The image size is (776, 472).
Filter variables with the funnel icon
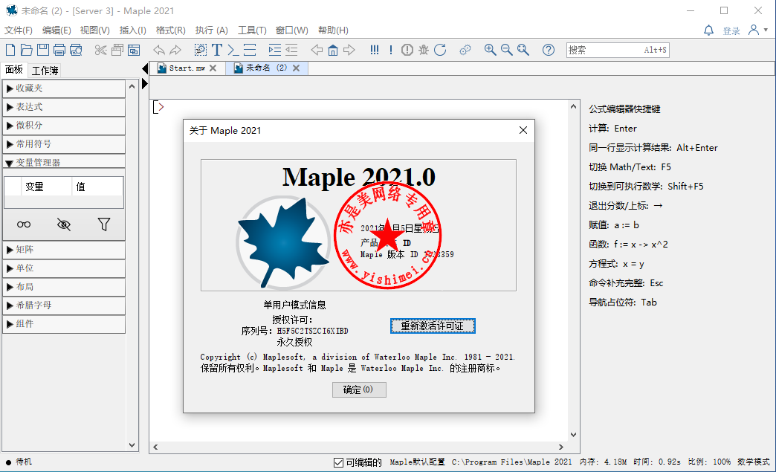click(104, 224)
